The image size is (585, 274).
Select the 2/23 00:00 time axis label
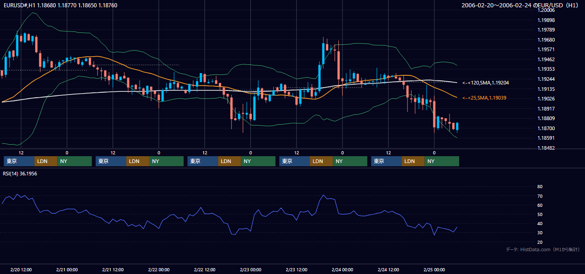tap(250, 270)
